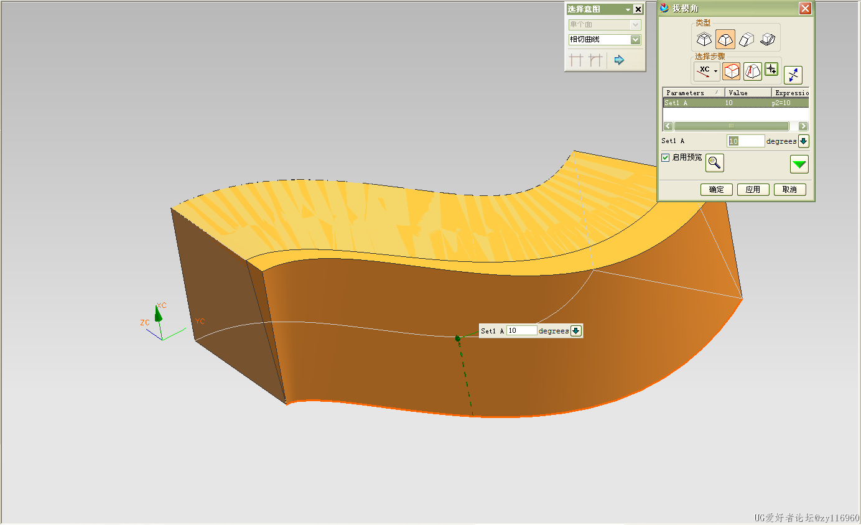Click the horizontal scrollbar thumb in parameter list
Image resolution: width=861 pixels, height=525 pixels.
click(x=731, y=126)
